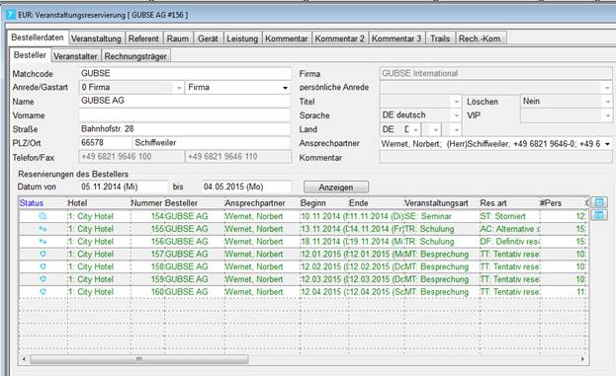Select the AC: Alternative cell
Viewport: 616px width, 376px height.
(x=509, y=229)
